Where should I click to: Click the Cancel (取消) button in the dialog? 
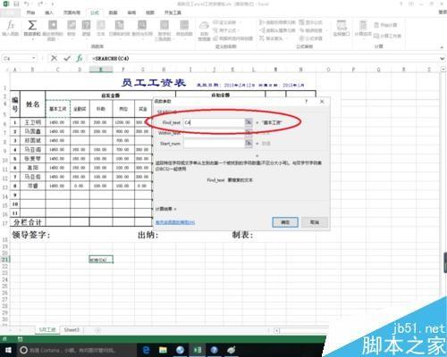[x=315, y=222]
